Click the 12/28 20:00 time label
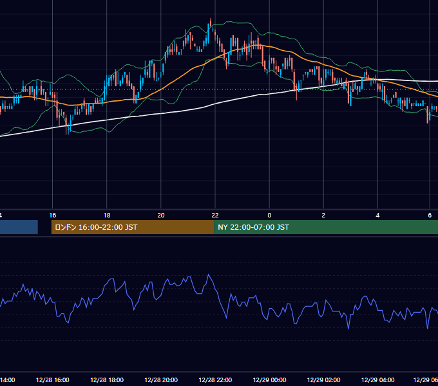The width and height of the screenshot is (438, 386). 161,380
